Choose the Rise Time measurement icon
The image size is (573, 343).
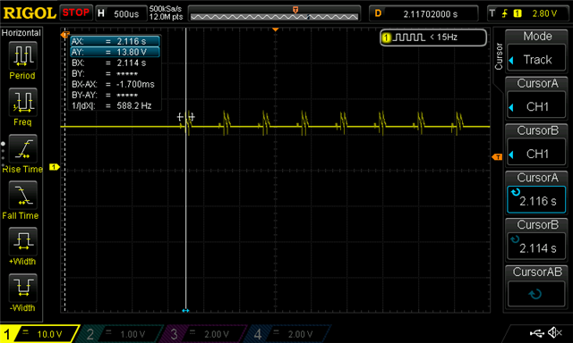click(x=22, y=148)
